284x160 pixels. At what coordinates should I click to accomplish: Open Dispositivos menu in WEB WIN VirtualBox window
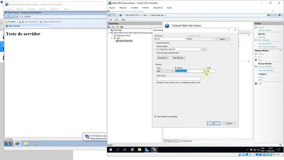(158, 8)
